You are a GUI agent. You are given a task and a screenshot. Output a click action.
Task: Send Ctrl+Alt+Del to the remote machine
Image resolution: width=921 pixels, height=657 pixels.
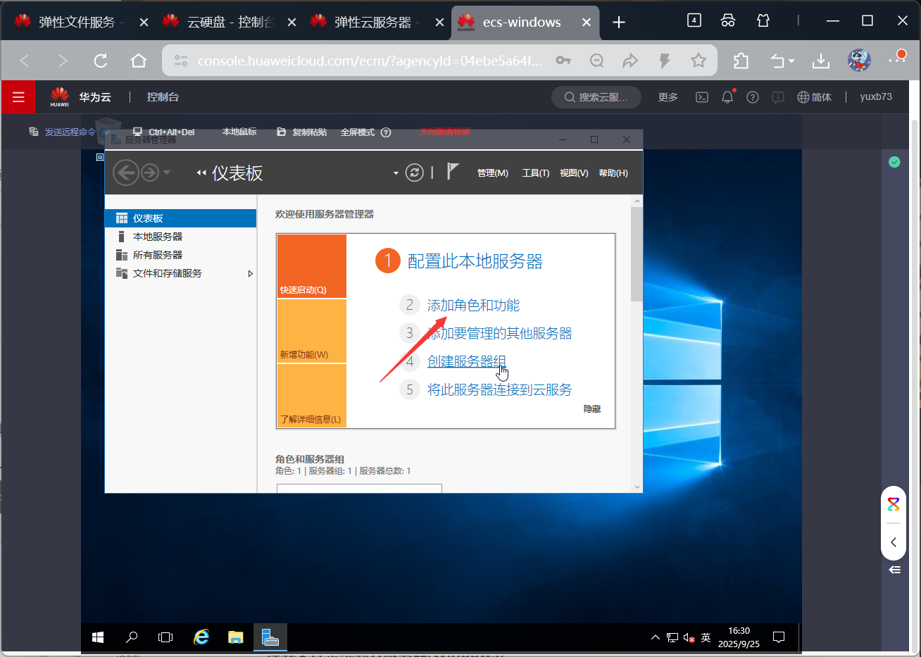(x=163, y=132)
